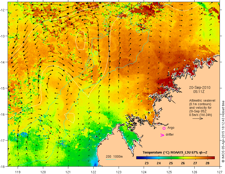Click the 'Altimetric sealevel' legend text

(202, 101)
